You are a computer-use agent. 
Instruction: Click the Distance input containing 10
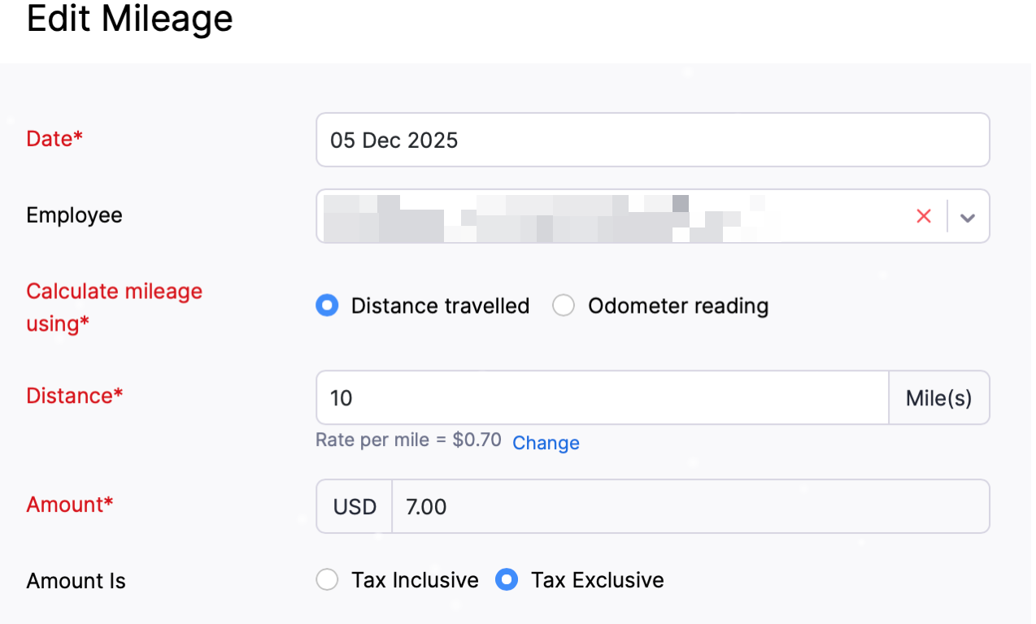pos(602,397)
